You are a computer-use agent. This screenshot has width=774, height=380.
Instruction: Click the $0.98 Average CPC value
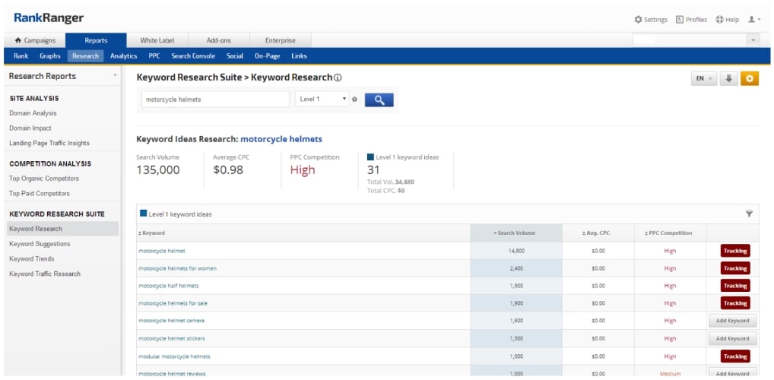tap(228, 170)
